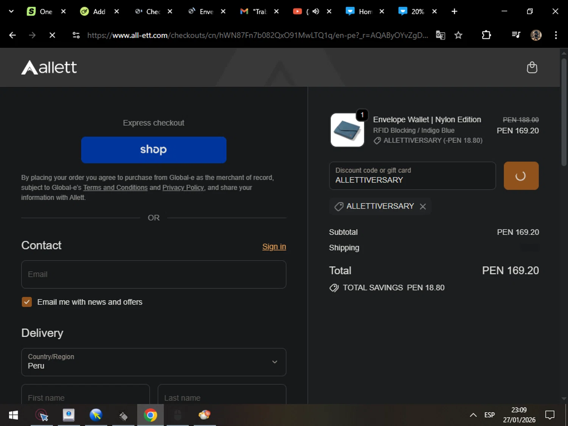Screen dimensions: 568x426
Task: Click the vertical page scrollbar
Action: [x=564, y=112]
